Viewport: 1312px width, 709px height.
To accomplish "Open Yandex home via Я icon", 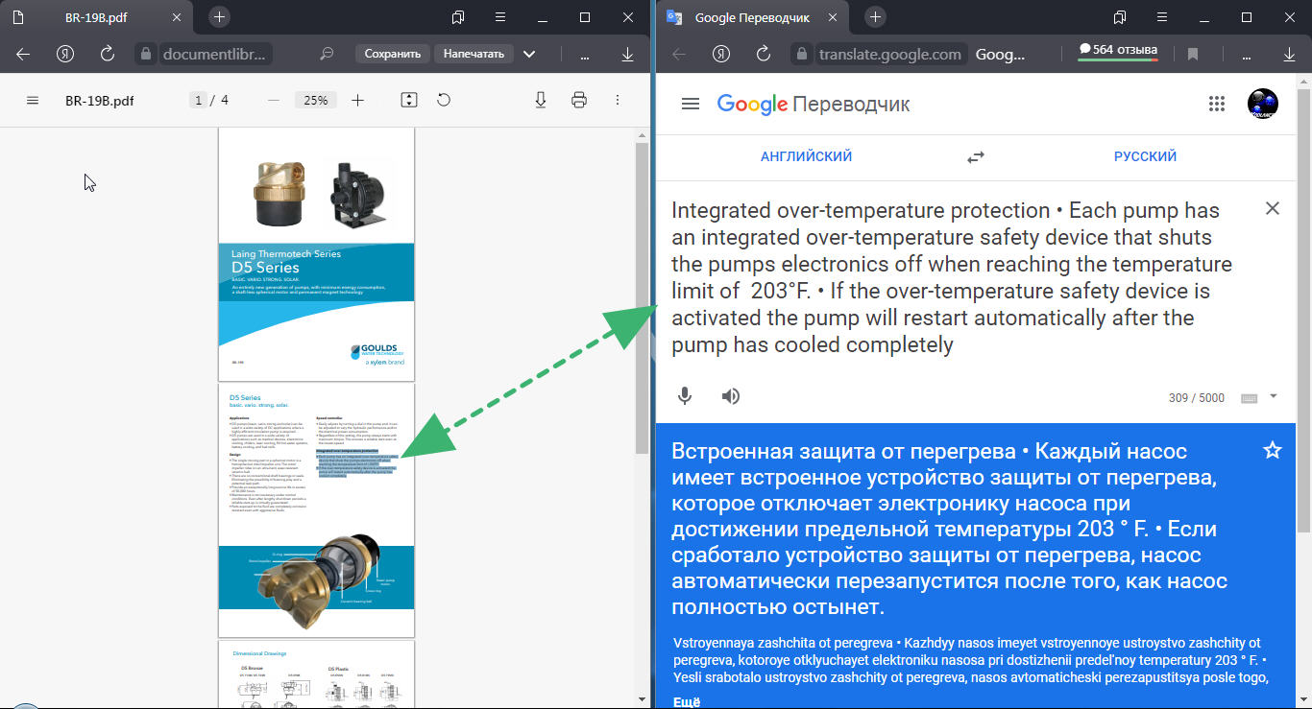I will 66,54.
